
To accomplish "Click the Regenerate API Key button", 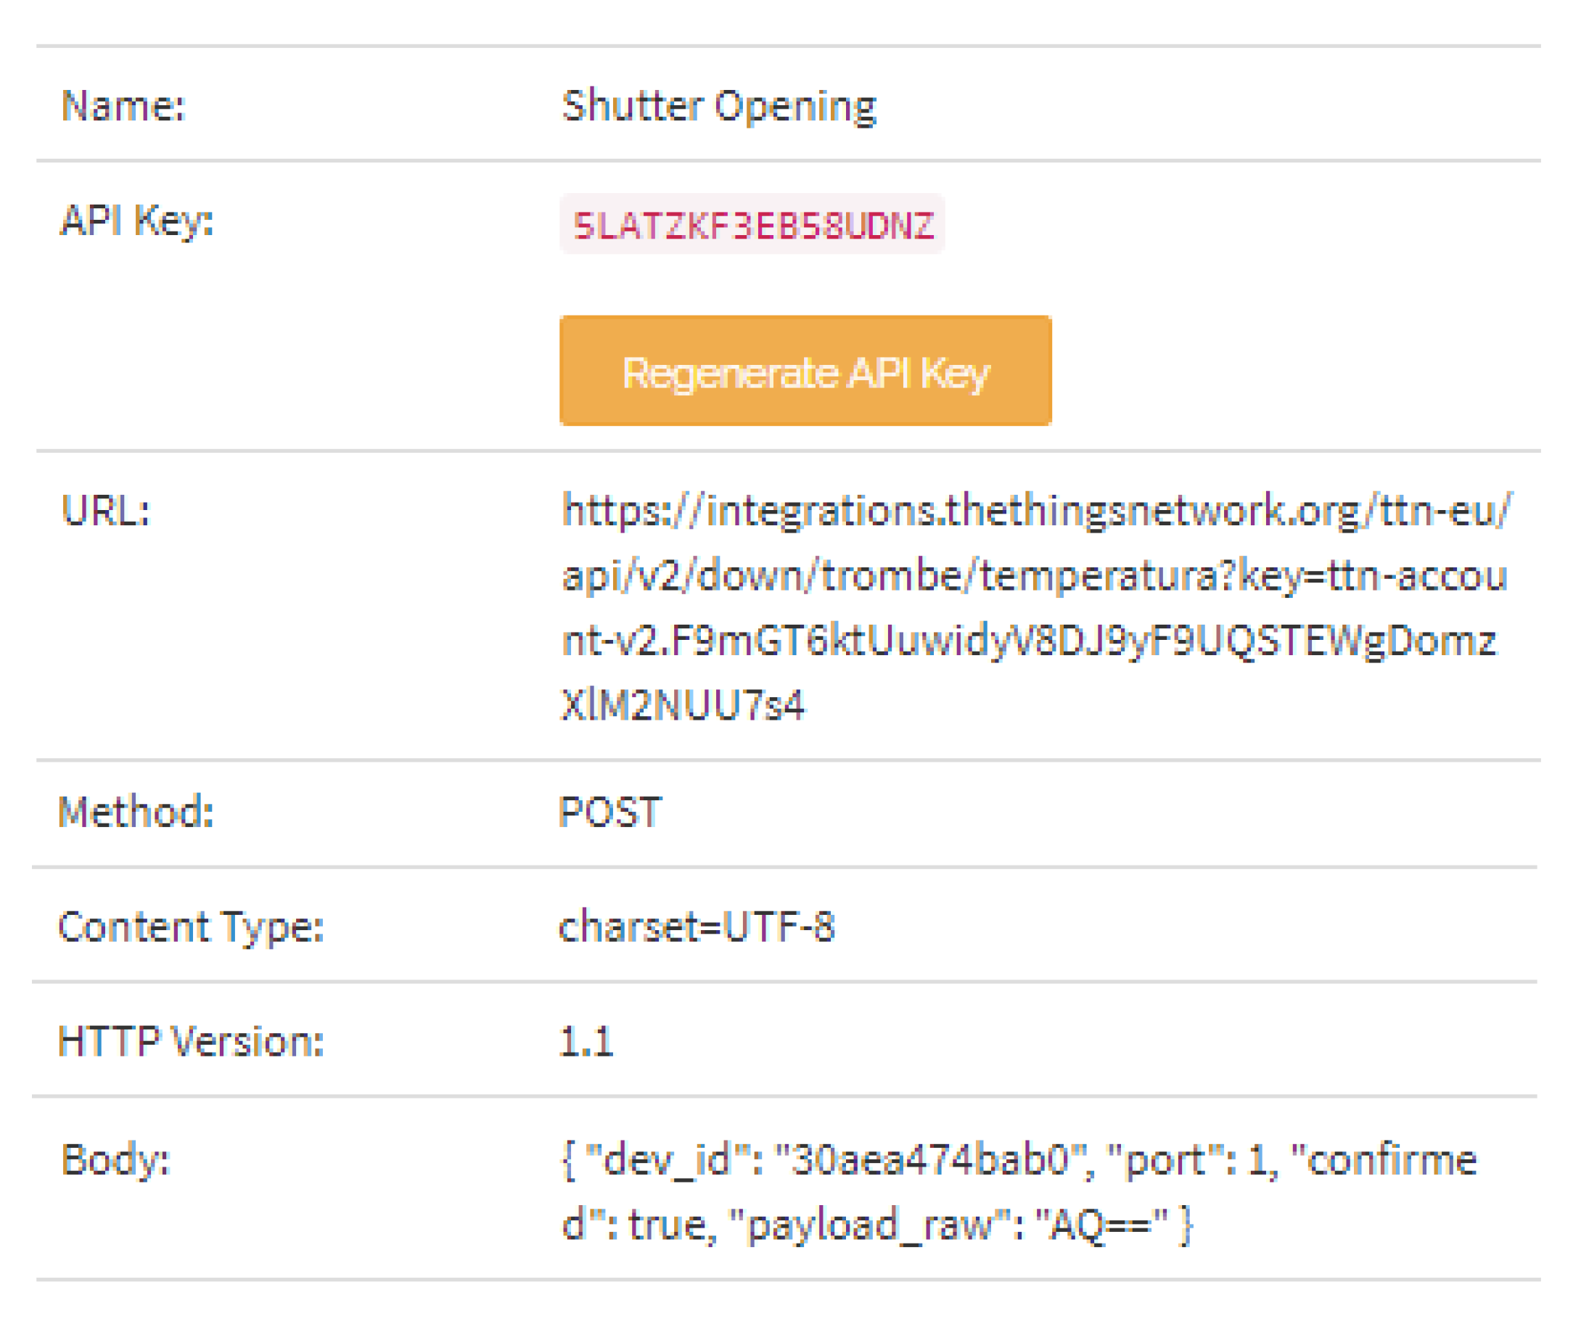I will tap(805, 371).
